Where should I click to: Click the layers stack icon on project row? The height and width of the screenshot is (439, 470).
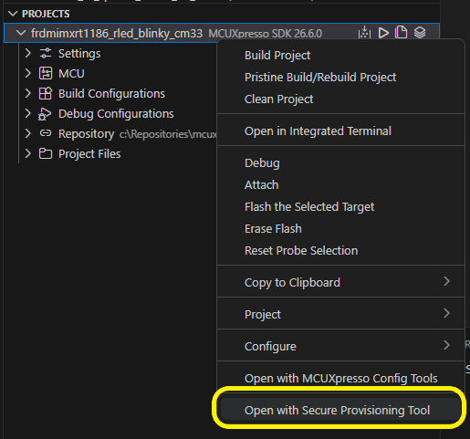point(420,32)
